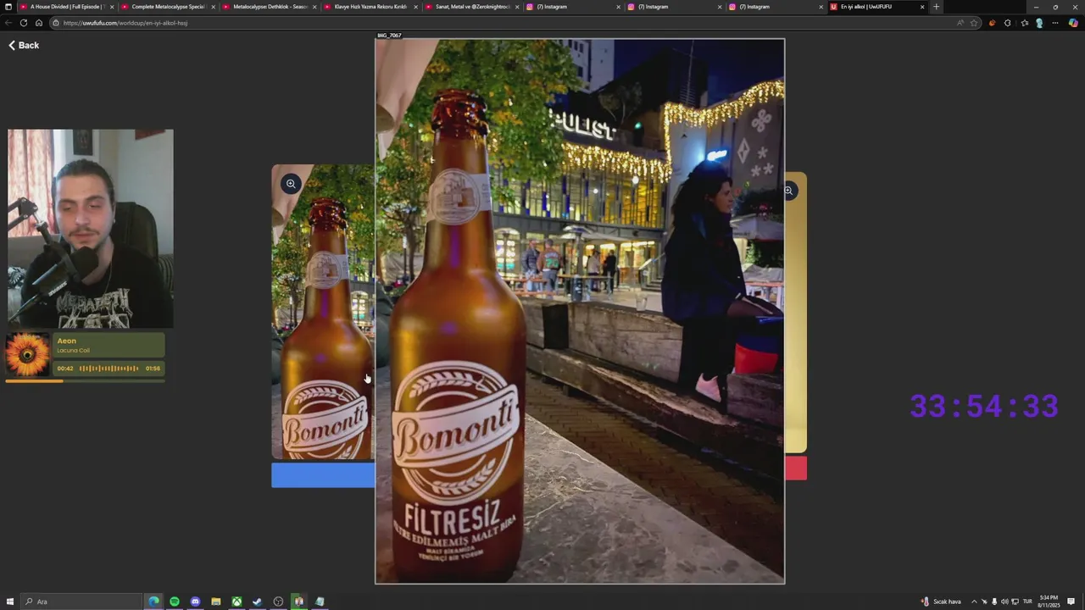
Task: Expand the system tray hidden icons chevron
Action: tap(974, 602)
